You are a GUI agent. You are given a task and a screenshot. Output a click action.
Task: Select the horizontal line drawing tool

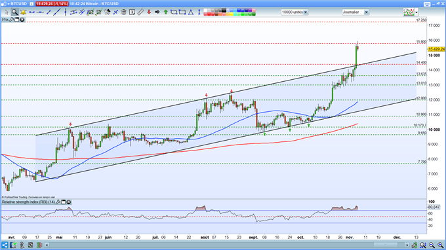(x=32, y=12)
